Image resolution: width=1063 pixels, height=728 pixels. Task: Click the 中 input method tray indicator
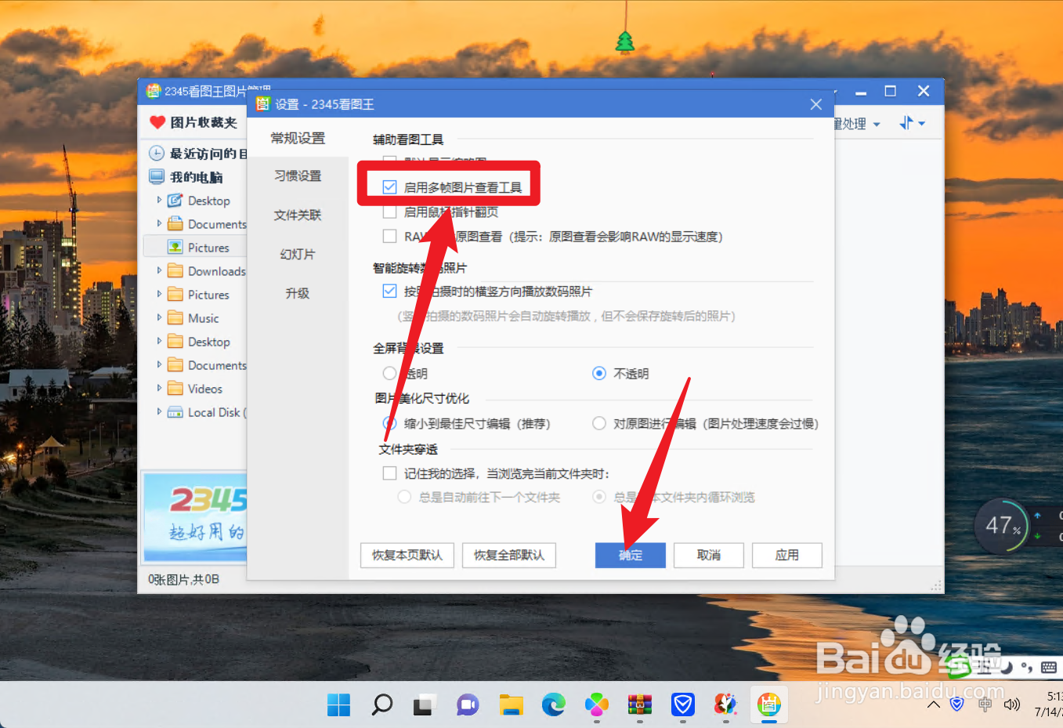[985, 704]
